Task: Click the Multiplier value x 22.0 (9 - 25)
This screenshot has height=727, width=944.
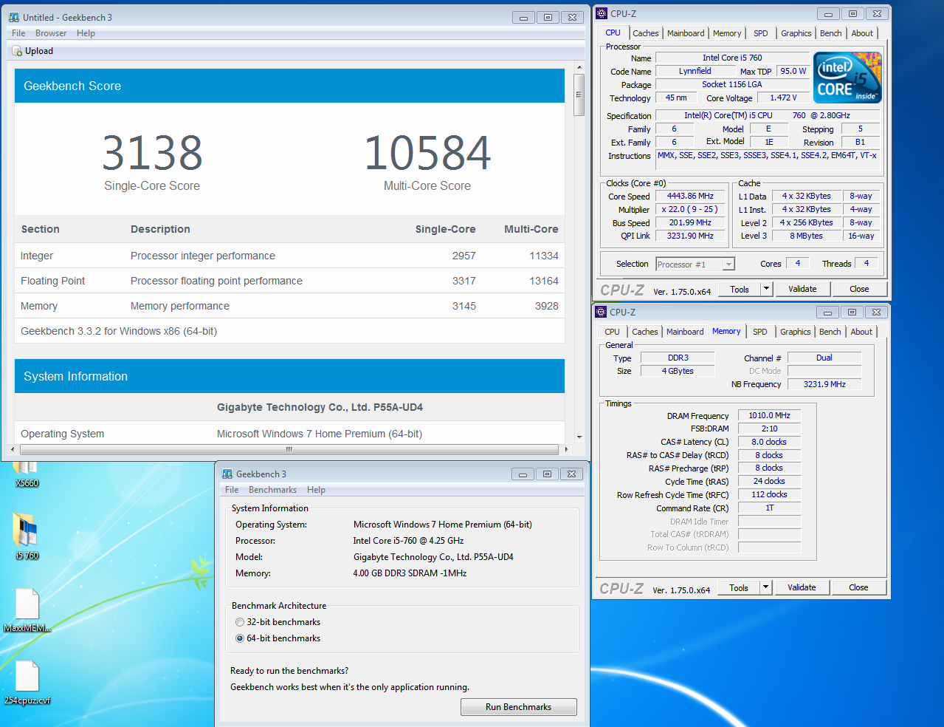Action: pyautogui.click(x=690, y=209)
